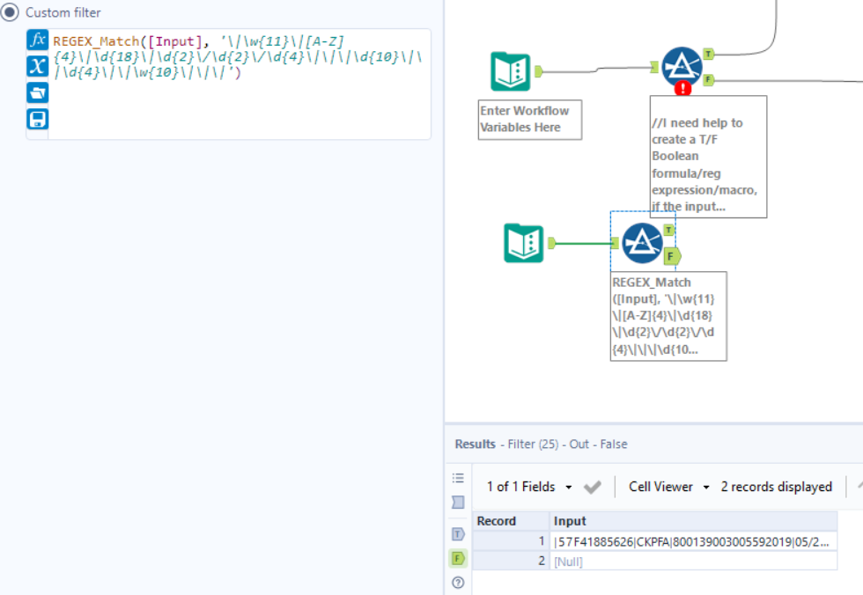Viewport: 863px width, 595px height.
Task: Click the grey checkmark apply icon
Action: pyautogui.click(x=592, y=488)
